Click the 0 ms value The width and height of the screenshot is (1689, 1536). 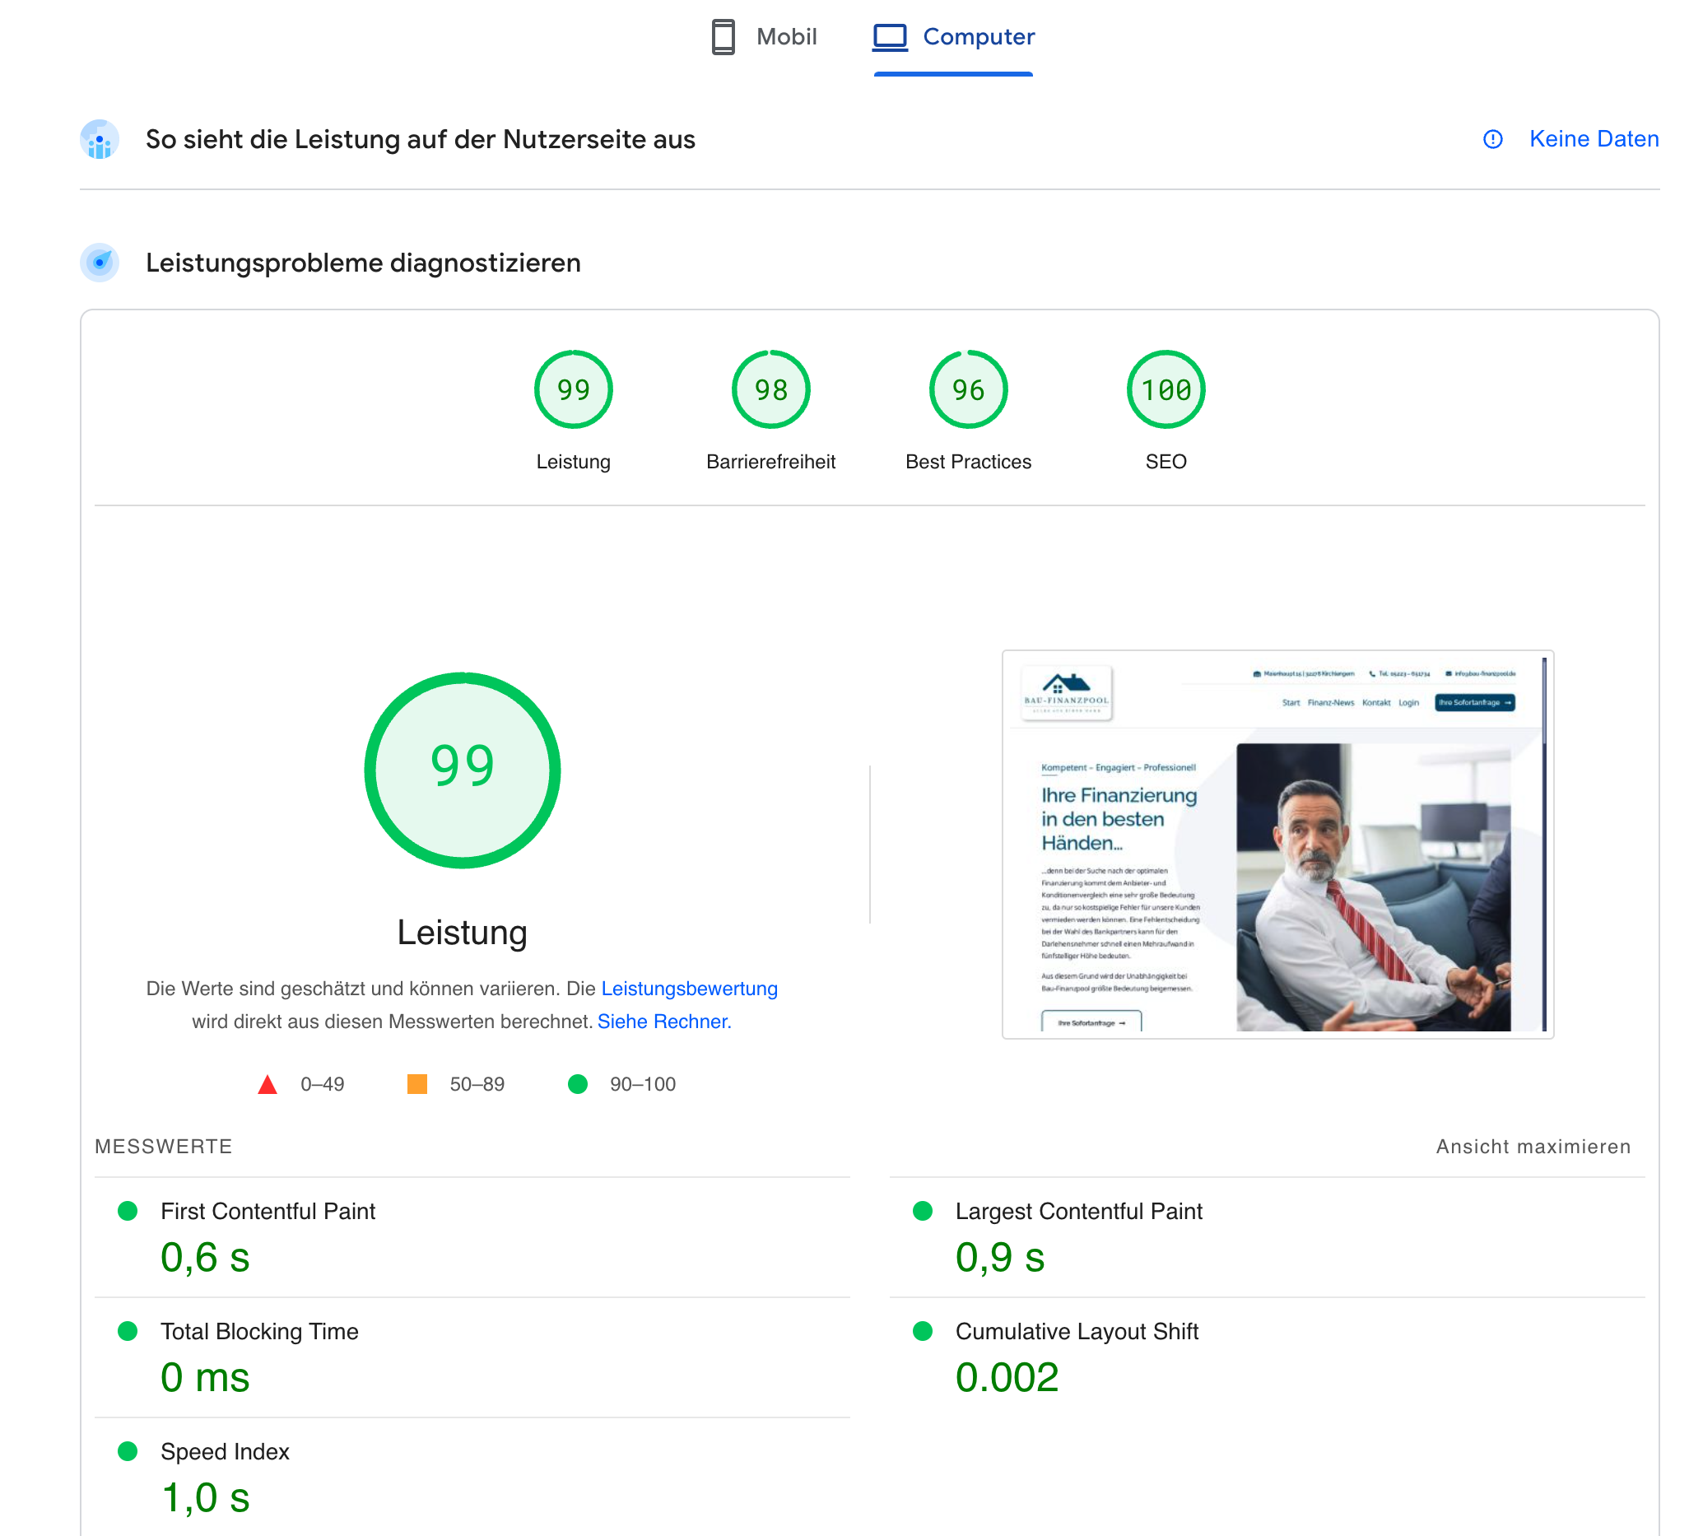[205, 1378]
